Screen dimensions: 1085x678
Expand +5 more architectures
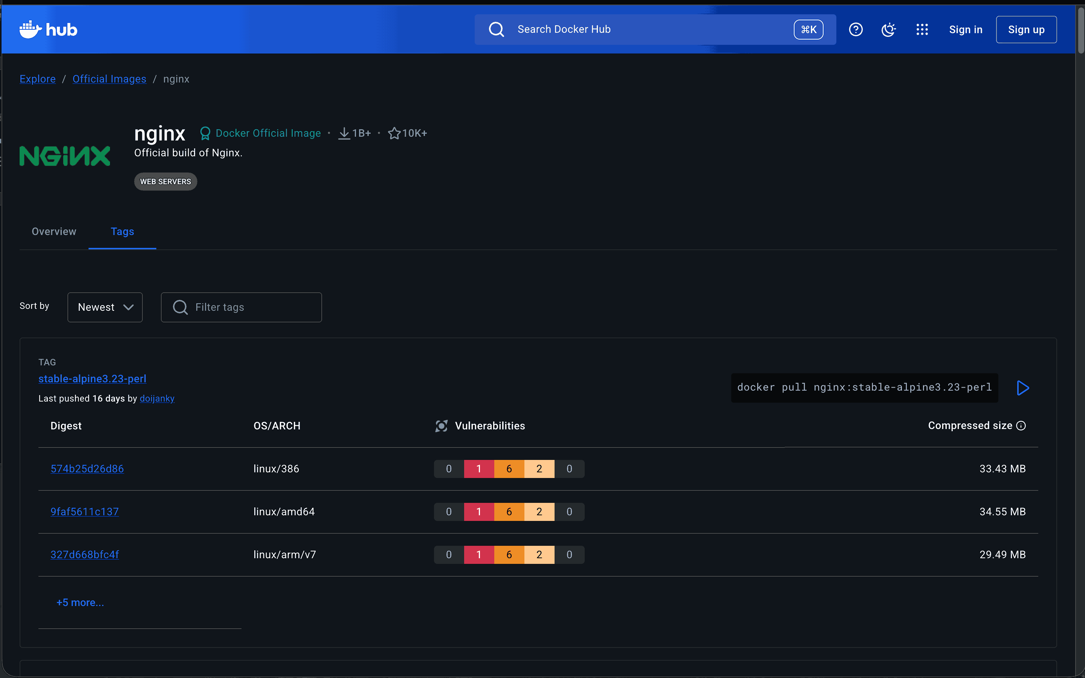pos(81,602)
